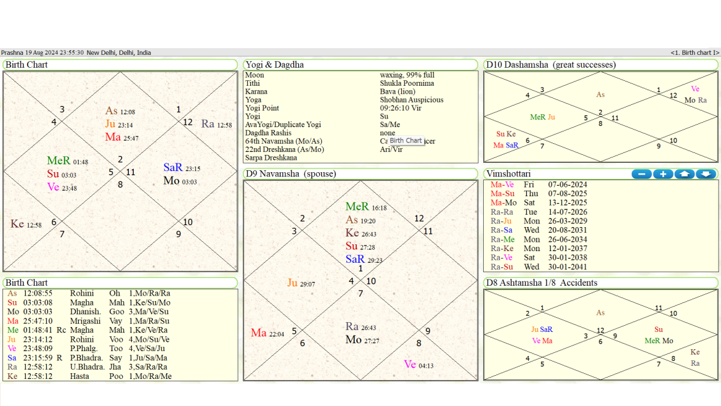Image resolution: width=721 pixels, height=406 pixels.
Task: Click the Shobhan Auspicious yoga value
Action: point(412,99)
